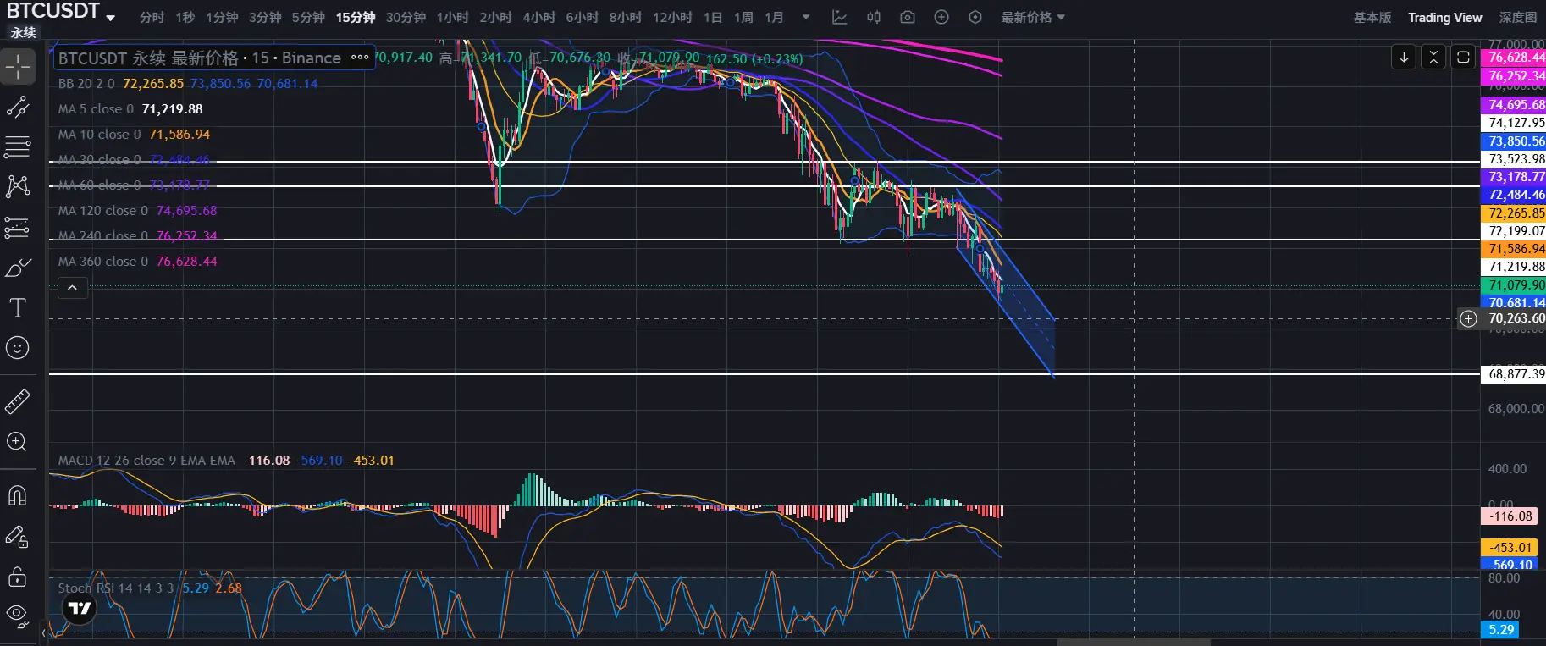Viewport: 1546px width, 646px height.
Task: Open the emoji icons tool
Action: tap(18, 348)
